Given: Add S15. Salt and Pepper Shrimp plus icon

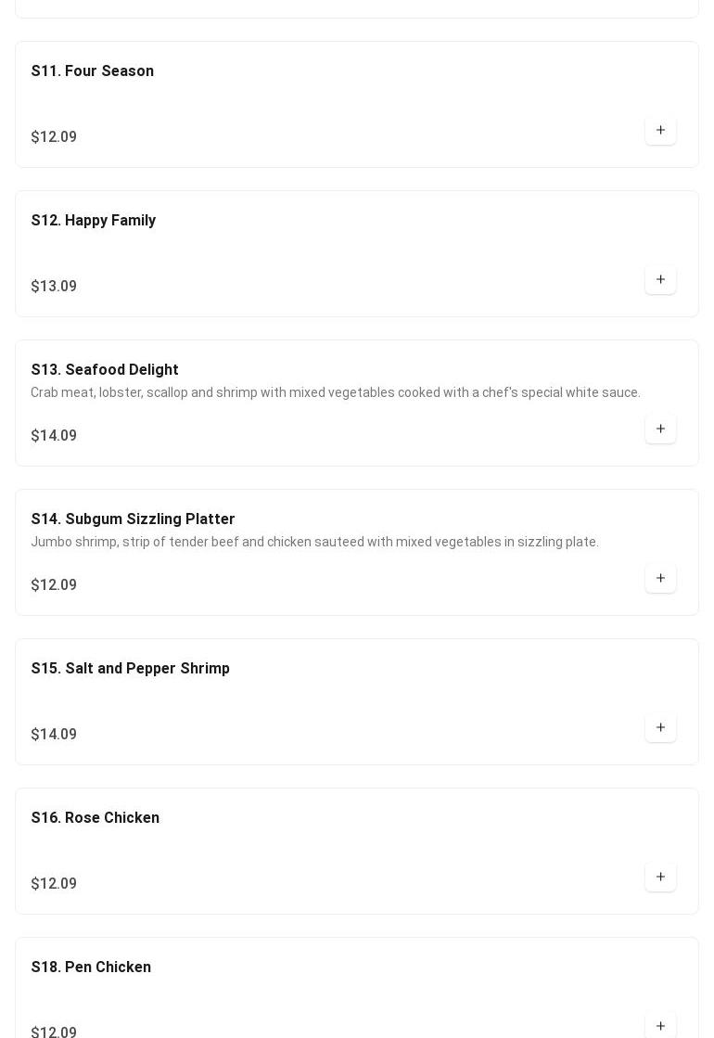Looking at the screenshot, I should click(660, 727).
